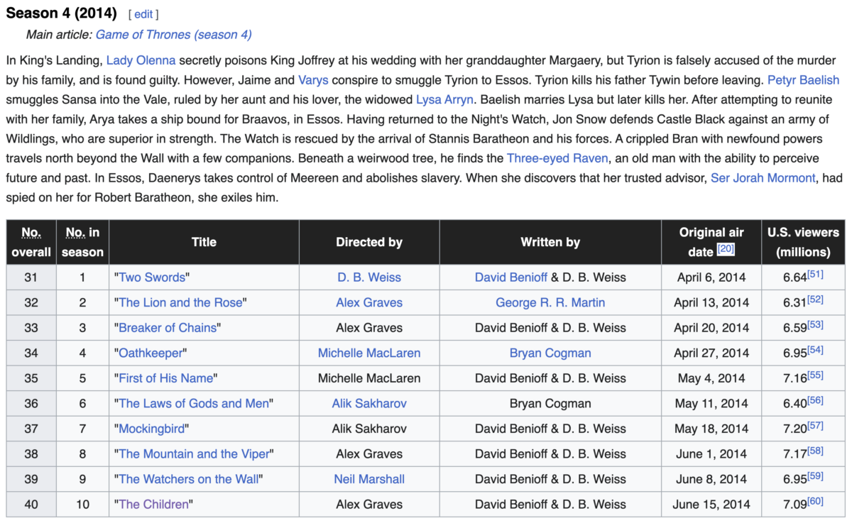Open citation 59 in Watchers on the Wall row

click(815, 475)
